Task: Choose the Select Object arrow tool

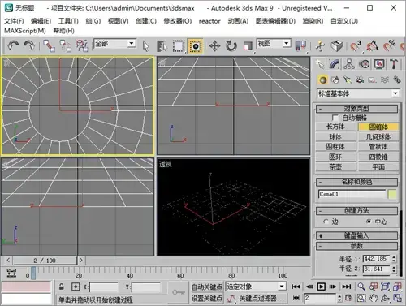Action: (x=146, y=46)
